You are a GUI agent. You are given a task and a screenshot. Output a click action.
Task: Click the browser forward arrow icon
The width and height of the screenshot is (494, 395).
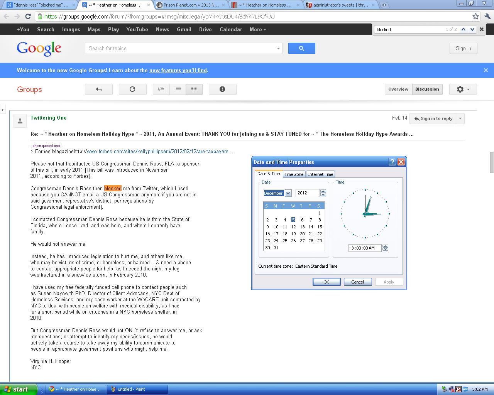pyautogui.click(x=17, y=17)
